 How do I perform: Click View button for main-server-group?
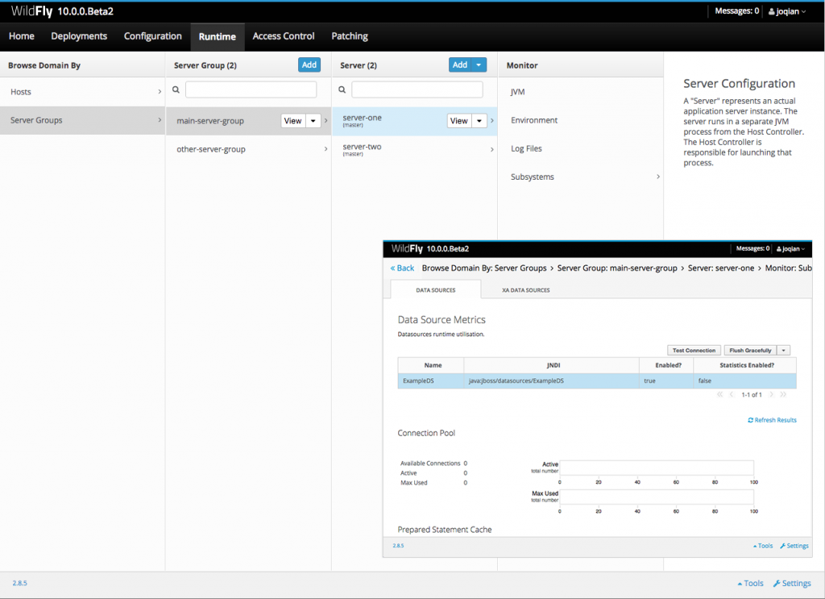[293, 121]
